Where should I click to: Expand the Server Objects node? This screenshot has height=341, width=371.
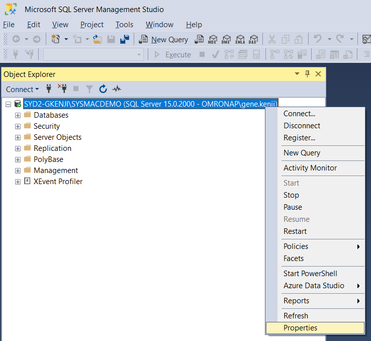click(x=18, y=137)
